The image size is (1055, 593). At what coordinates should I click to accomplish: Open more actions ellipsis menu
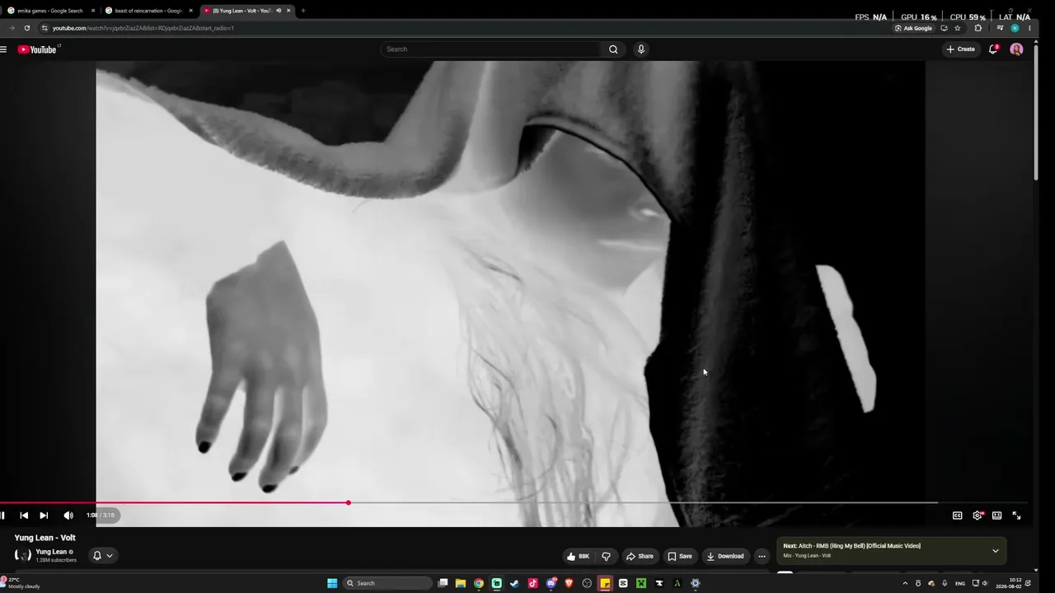762,556
